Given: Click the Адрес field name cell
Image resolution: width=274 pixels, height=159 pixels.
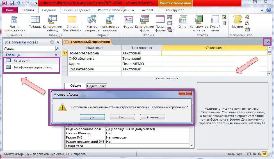Looking at the screenshot, I should [94, 64].
